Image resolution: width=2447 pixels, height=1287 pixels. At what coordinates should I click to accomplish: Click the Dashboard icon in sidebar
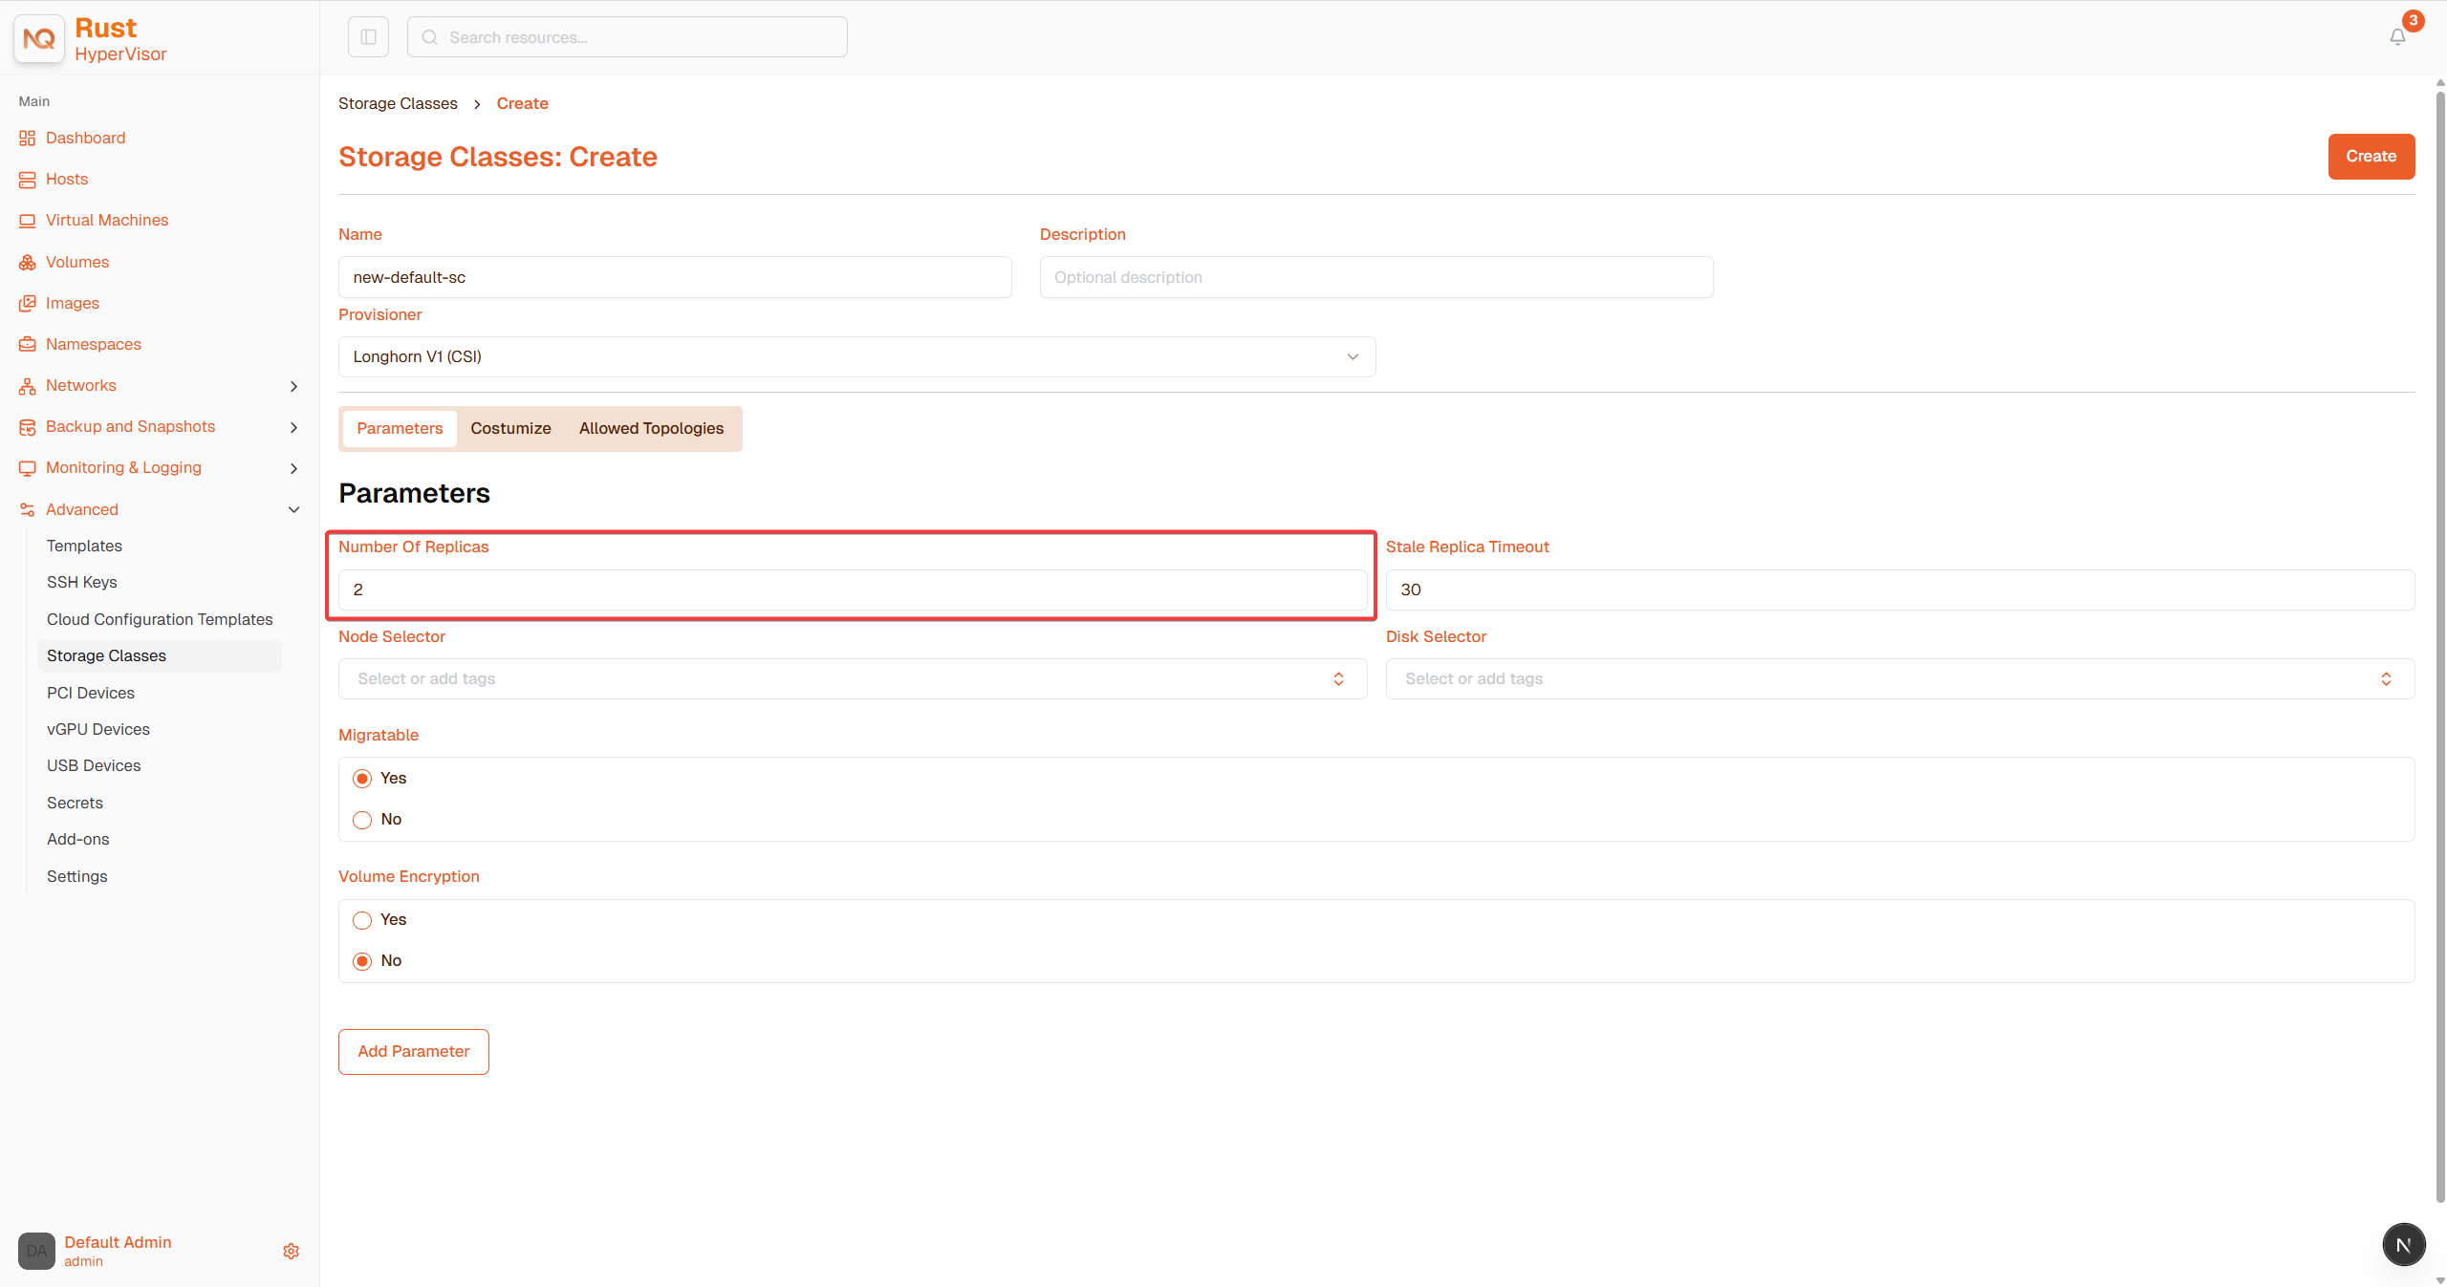pos(27,139)
